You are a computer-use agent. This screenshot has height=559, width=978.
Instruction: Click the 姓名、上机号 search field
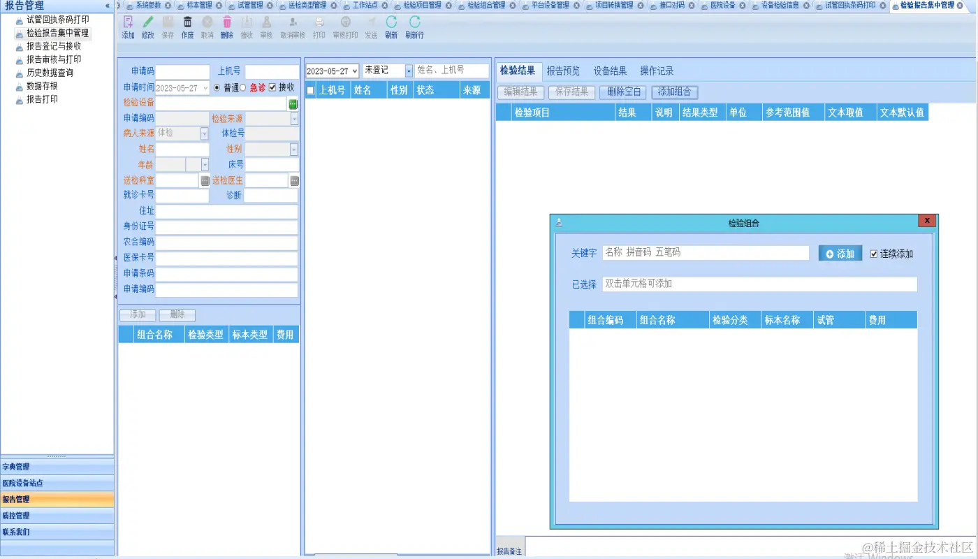[x=452, y=71]
